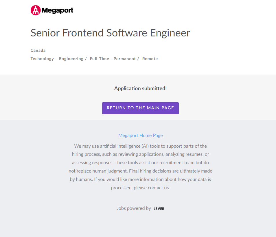The width and height of the screenshot is (276, 237).
Task: Click the Full-Time - Permanent commitment label
Action: point(113,59)
